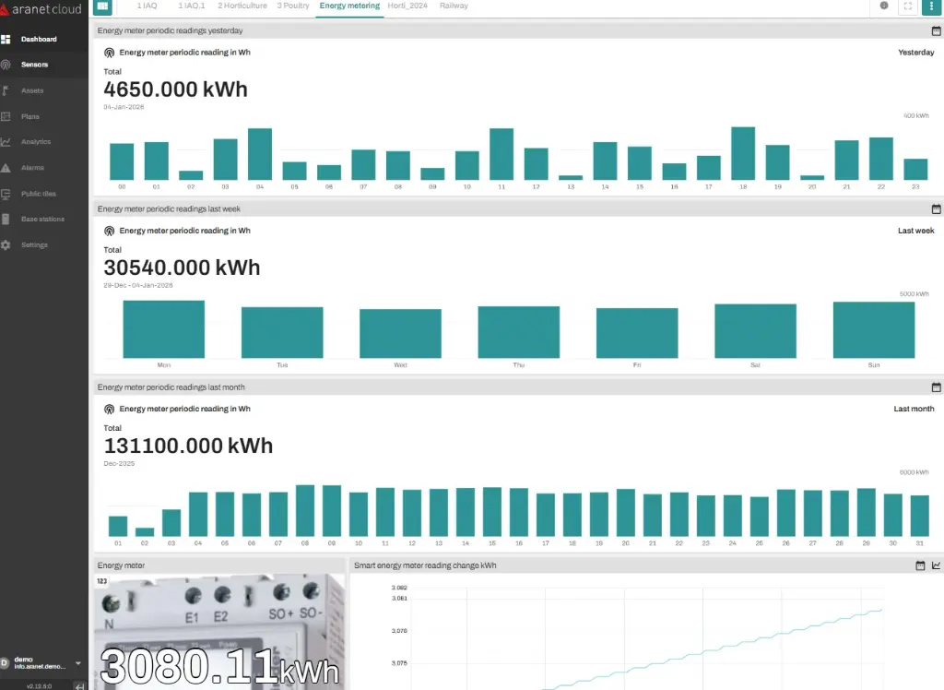Open the Sensors section in the sidebar
The height and width of the screenshot is (690, 944).
pyautogui.click(x=37, y=64)
